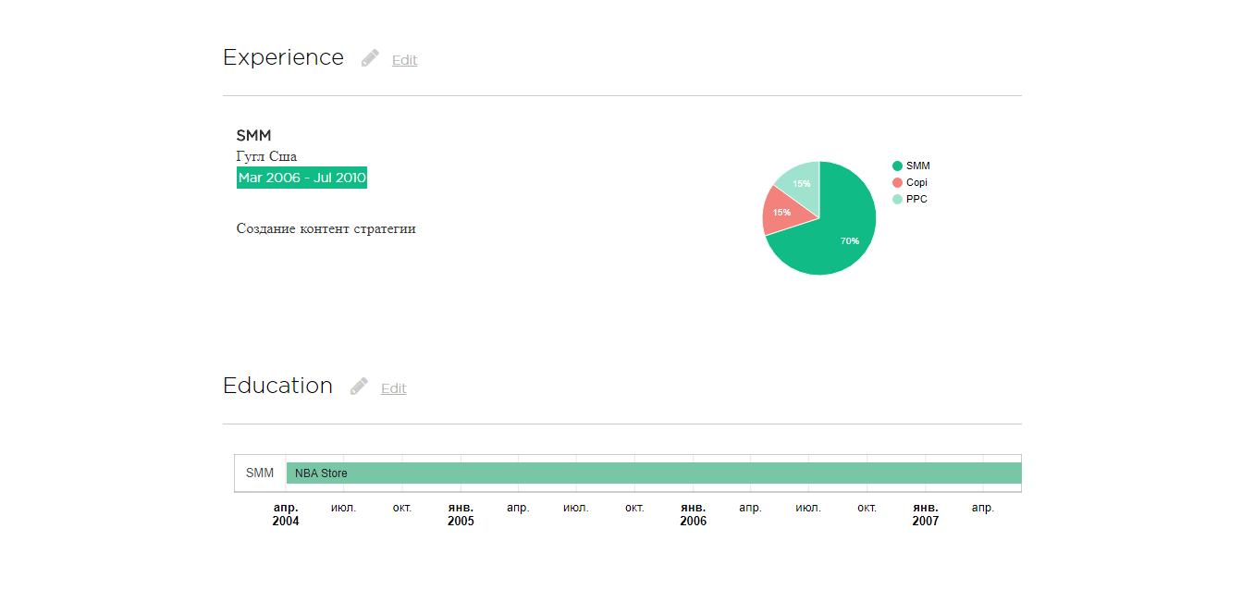The image size is (1242, 590).
Task: Click the Copi legend color dot
Action: [x=897, y=182]
